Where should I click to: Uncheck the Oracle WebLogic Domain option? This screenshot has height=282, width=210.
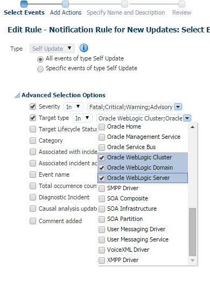coord(102,168)
